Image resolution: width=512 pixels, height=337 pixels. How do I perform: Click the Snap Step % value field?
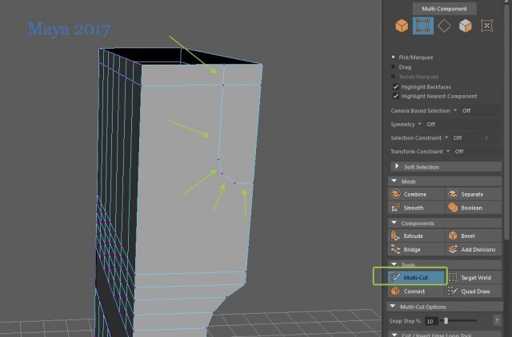(x=431, y=321)
